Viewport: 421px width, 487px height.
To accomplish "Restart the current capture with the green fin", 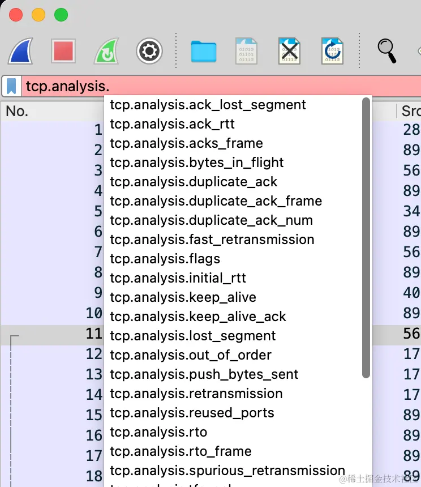I will [x=106, y=51].
